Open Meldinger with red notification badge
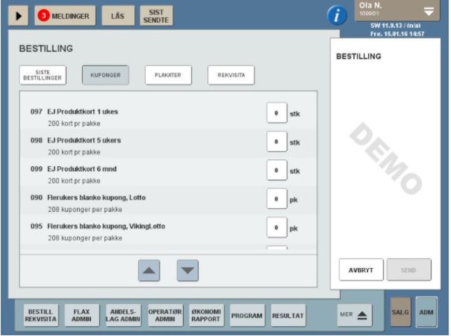Screen dimensions: 451x336 (65, 16)
